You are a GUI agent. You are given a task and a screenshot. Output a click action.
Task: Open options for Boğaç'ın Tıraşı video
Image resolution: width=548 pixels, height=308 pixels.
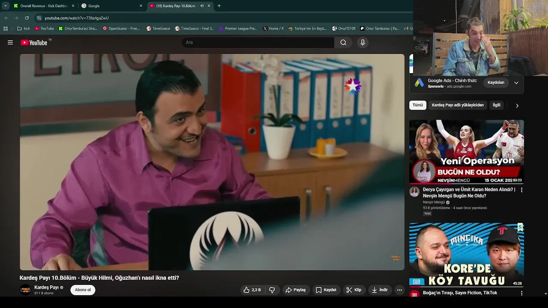tap(521, 293)
